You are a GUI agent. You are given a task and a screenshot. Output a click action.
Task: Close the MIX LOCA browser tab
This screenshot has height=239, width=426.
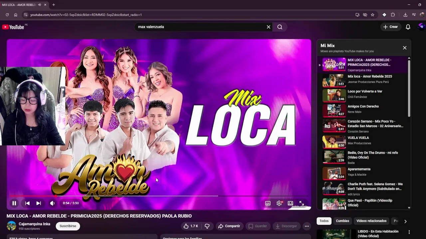pos(45,5)
